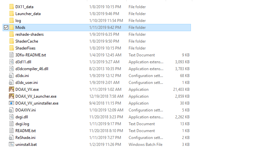Select the d3d11.dll file icon
The height and width of the screenshot is (157, 268).
coord(11,62)
